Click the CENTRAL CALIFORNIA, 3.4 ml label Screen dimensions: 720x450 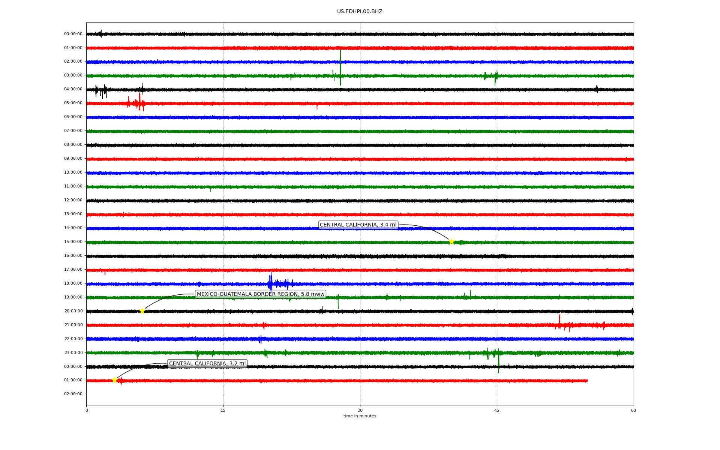click(x=358, y=225)
